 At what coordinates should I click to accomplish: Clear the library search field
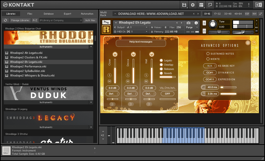(81, 20)
